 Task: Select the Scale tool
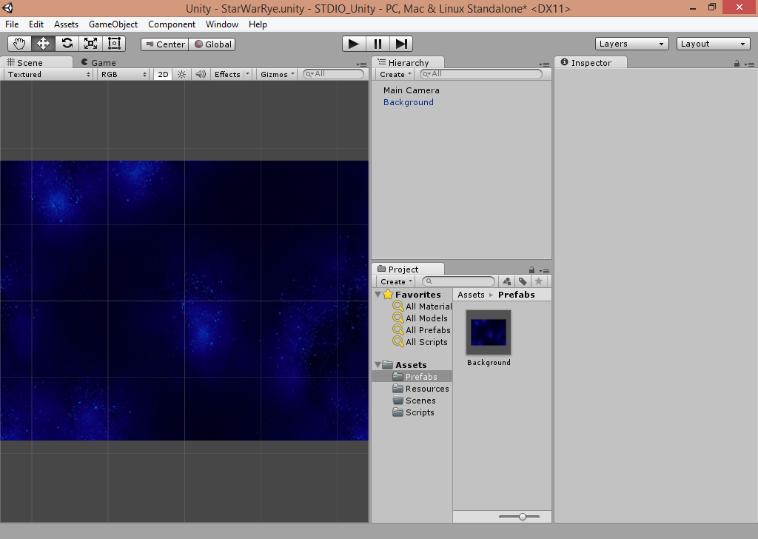pos(90,44)
